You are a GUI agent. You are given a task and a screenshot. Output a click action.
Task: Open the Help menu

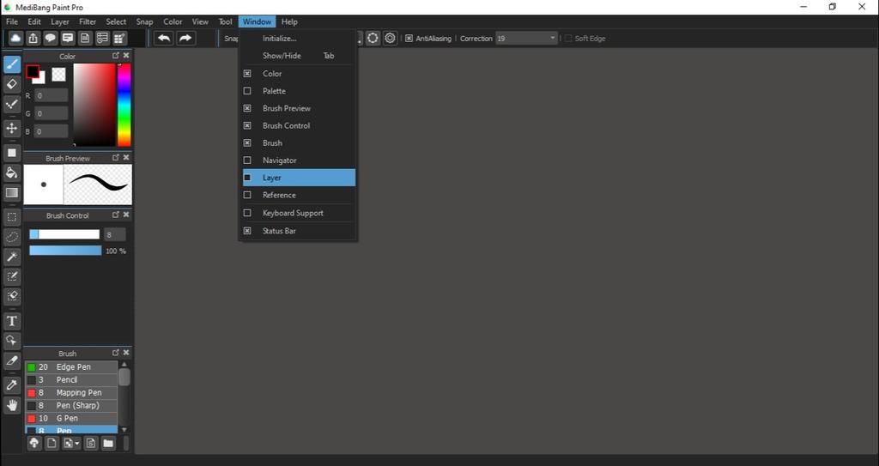pos(289,21)
